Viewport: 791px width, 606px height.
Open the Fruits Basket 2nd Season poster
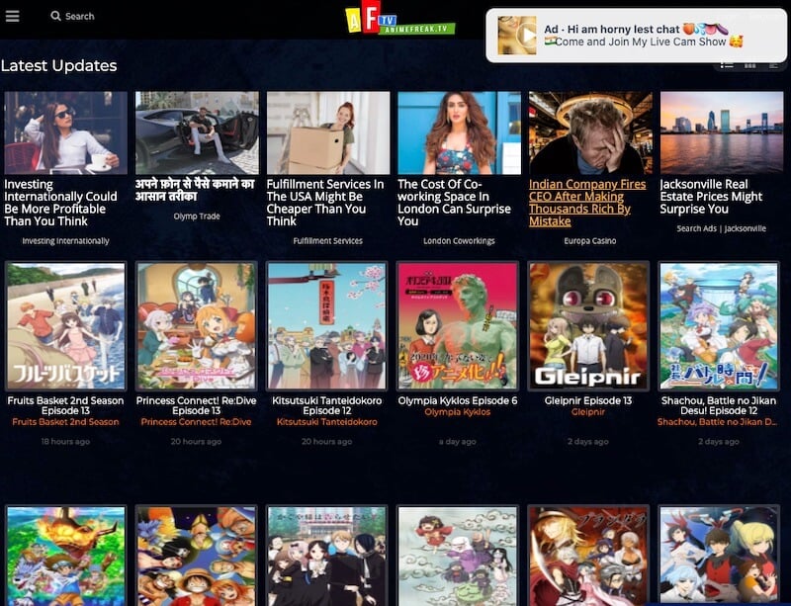pos(65,326)
